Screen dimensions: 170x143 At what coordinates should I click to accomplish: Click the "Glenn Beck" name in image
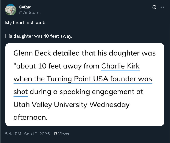point(32,53)
